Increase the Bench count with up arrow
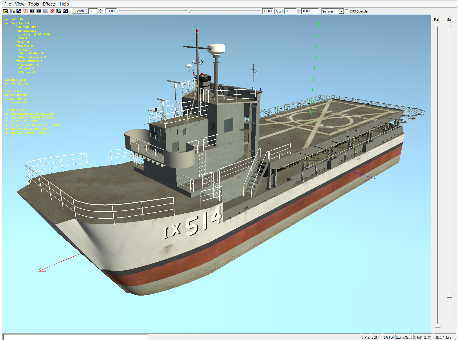Screen dimensions: 459x340 pyautogui.click(x=101, y=10)
